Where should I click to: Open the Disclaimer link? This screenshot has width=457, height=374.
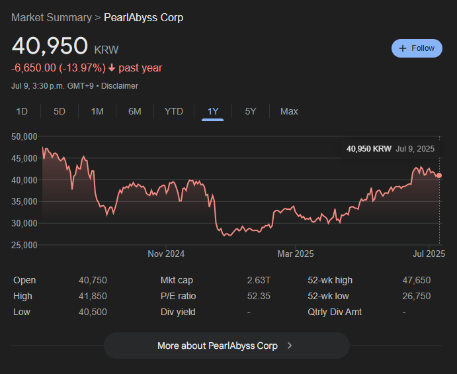120,86
